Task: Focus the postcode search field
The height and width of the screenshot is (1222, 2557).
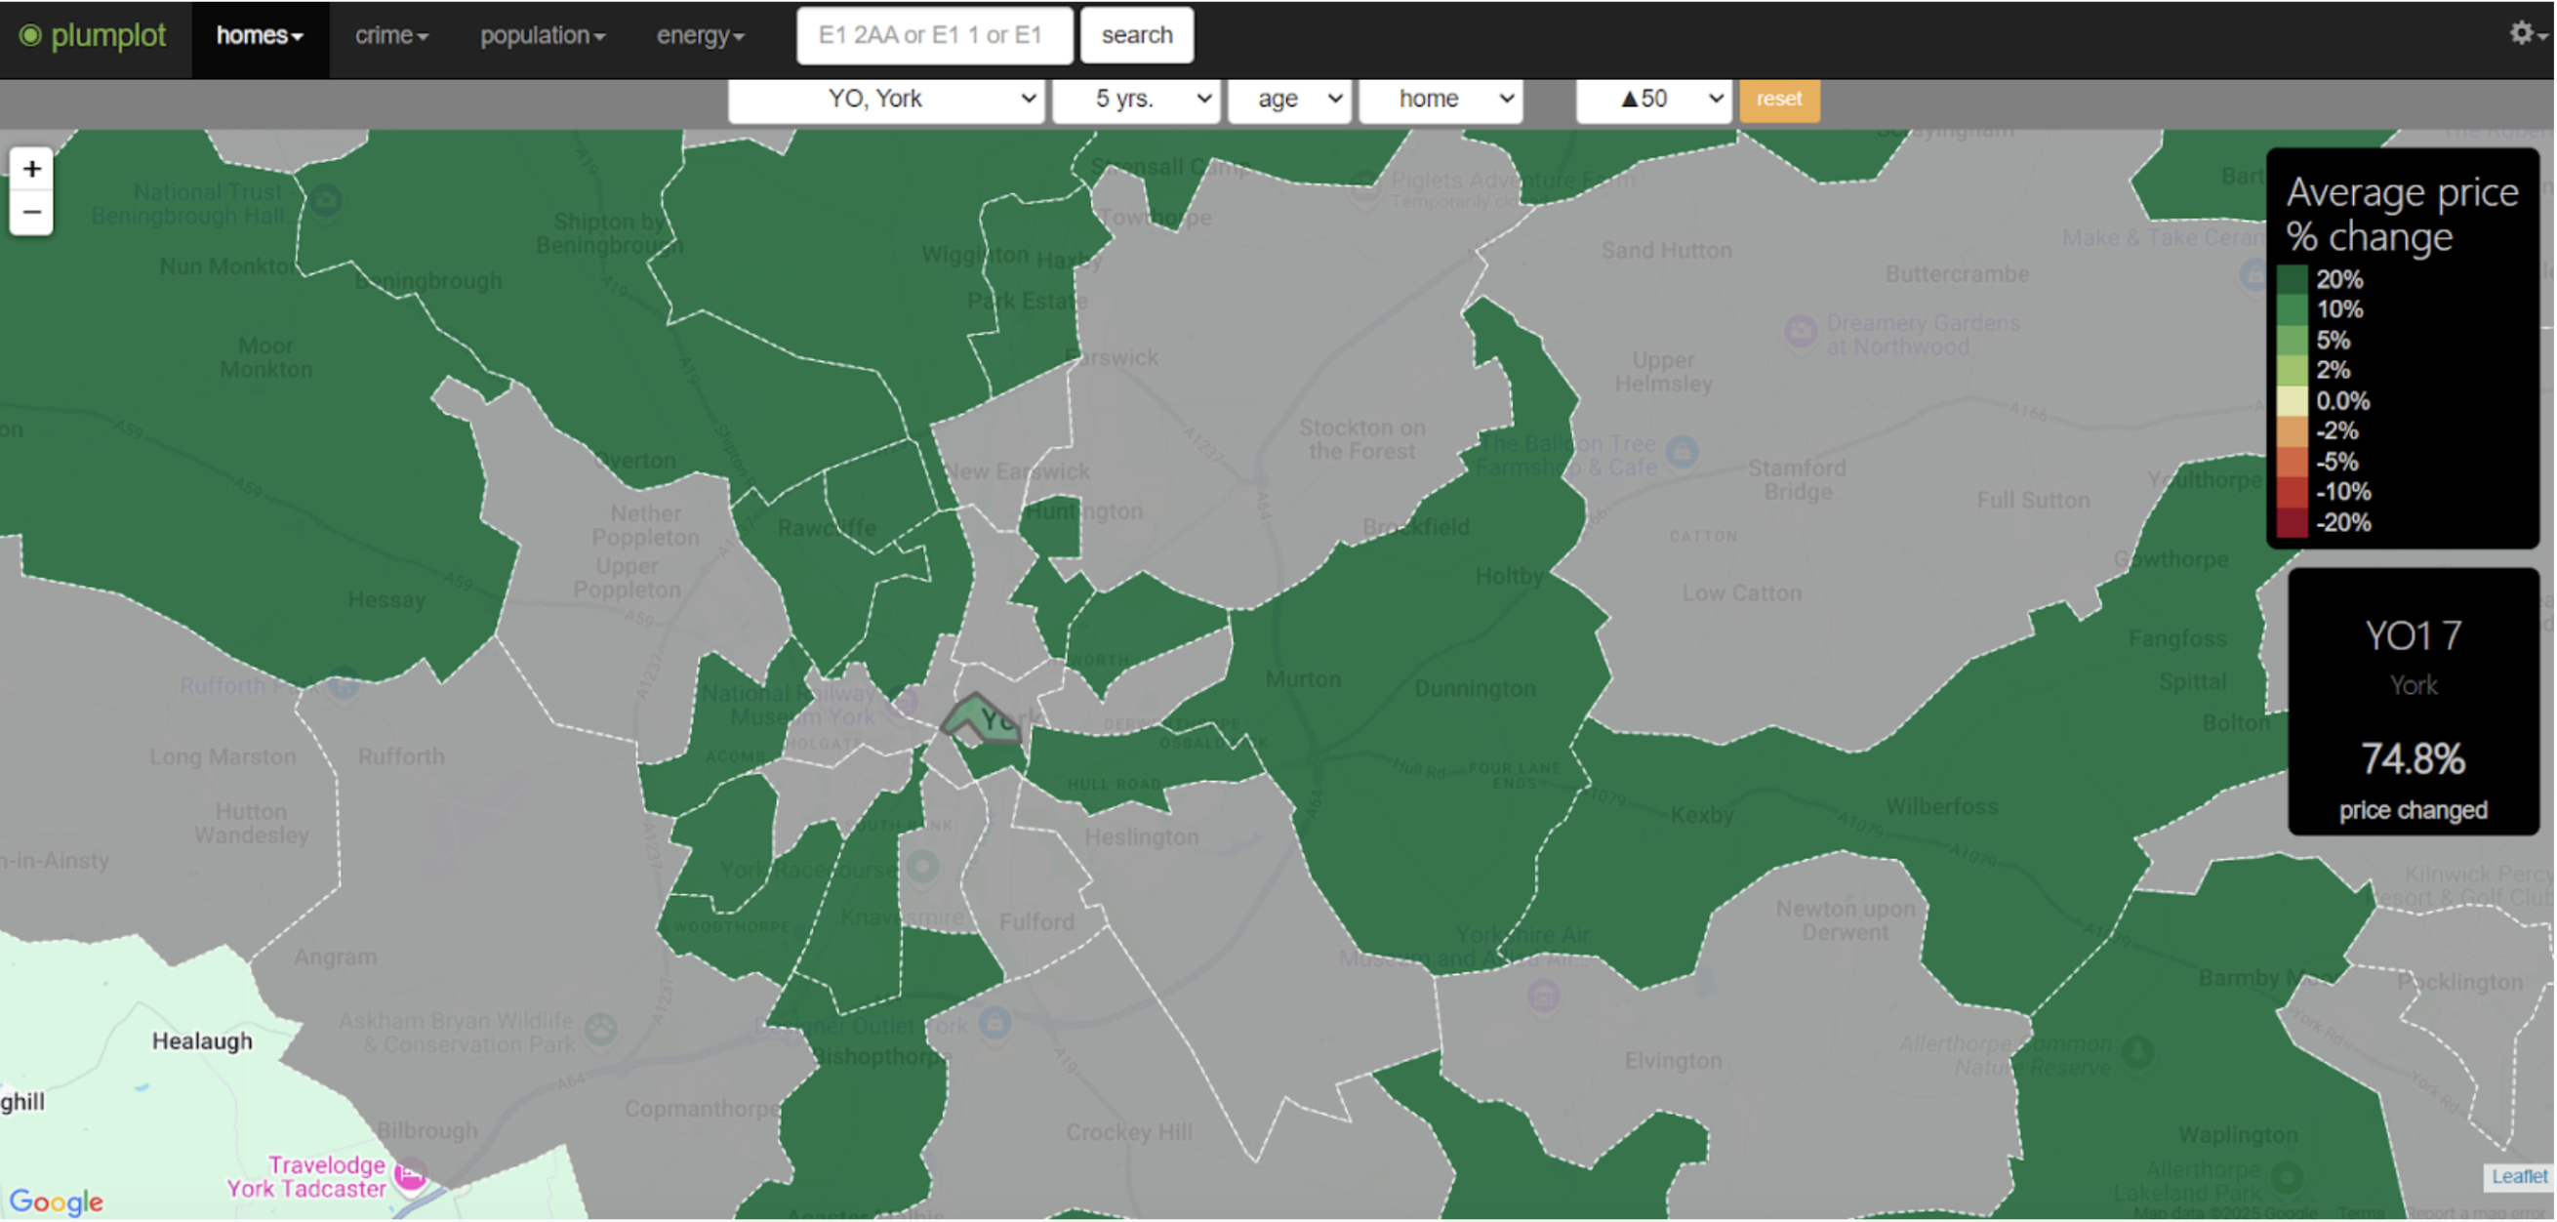Action: point(934,36)
